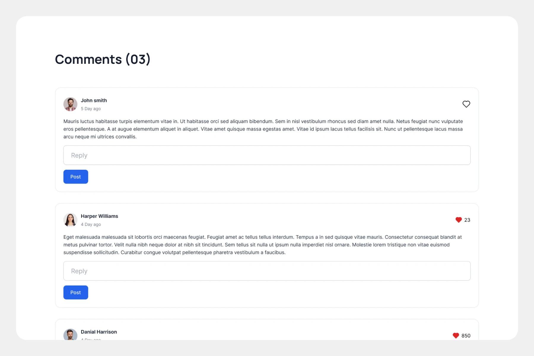
Task: Click the Harper Williams username
Action: coord(99,216)
